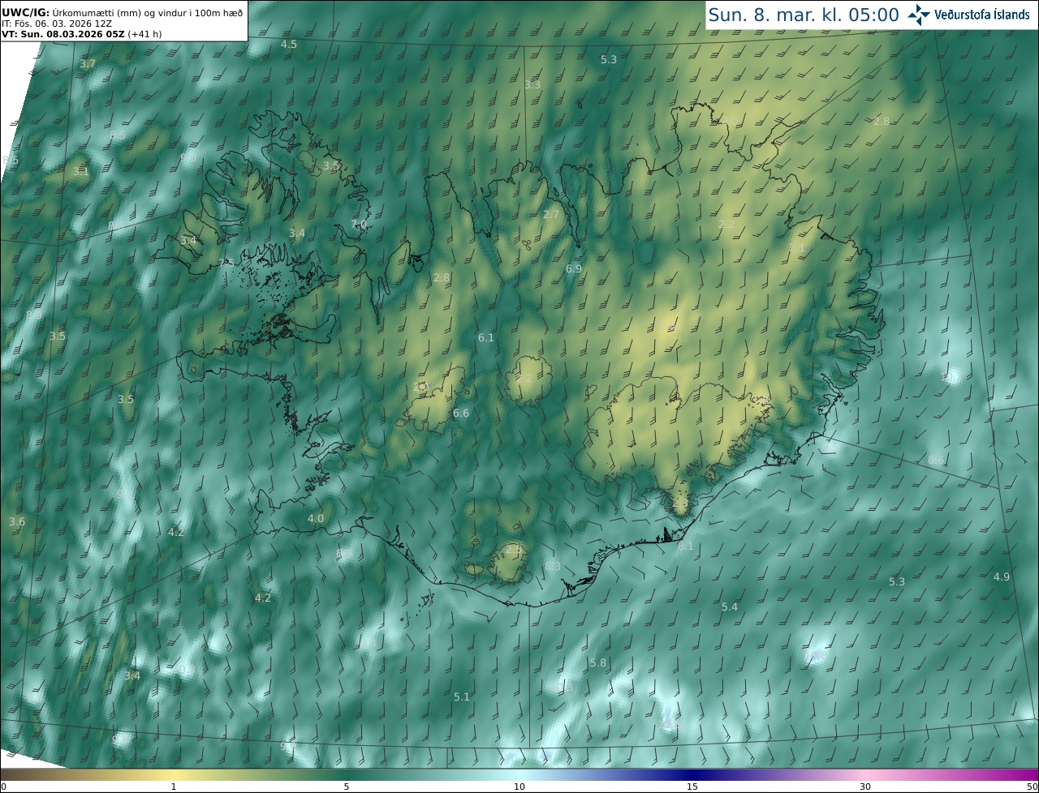The width and height of the screenshot is (1039, 793).
Task: Click the dark blue colorbar section near 15
Action: [x=692, y=774]
